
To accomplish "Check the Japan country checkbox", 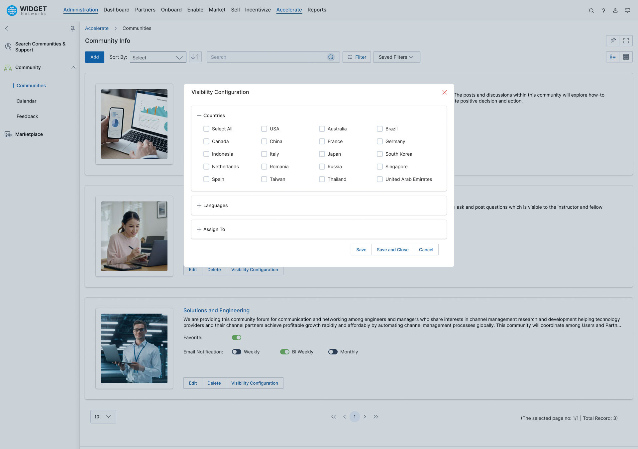I will [322, 154].
